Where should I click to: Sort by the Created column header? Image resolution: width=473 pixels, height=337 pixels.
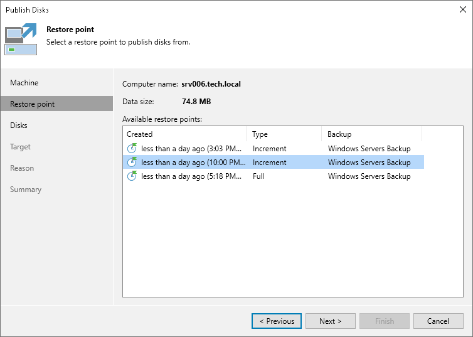tap(184, 134)
